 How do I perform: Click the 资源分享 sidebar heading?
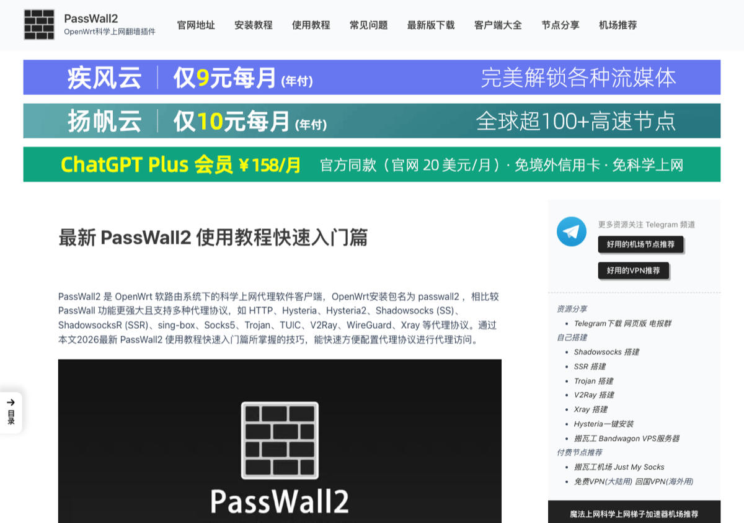click(x=572, y=309)
